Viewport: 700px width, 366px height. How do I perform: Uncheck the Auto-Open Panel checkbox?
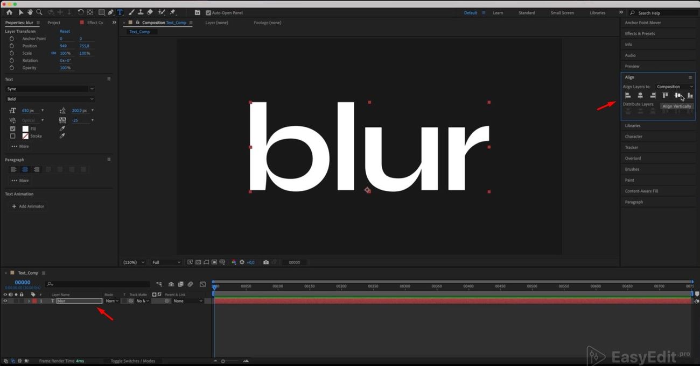point(208,13)
